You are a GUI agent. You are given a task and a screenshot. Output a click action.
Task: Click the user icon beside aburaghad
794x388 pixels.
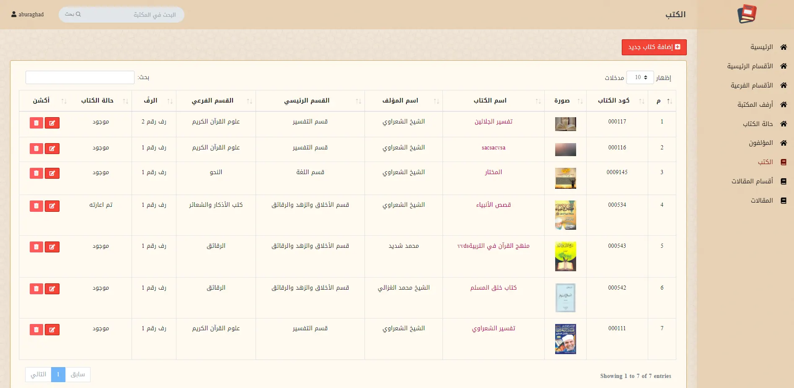pos(14,14)
